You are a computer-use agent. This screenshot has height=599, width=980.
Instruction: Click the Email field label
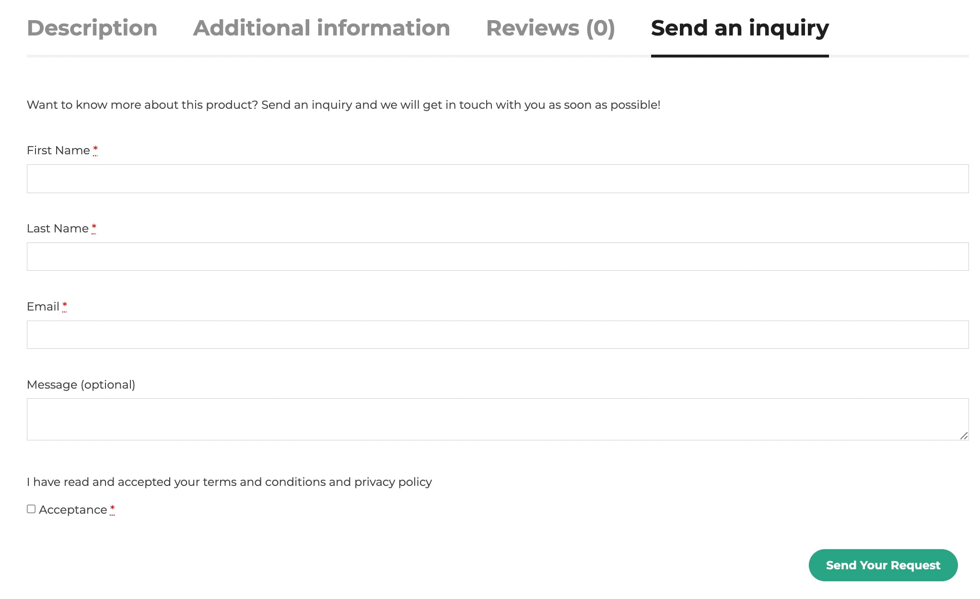click(x=43, y=307)
